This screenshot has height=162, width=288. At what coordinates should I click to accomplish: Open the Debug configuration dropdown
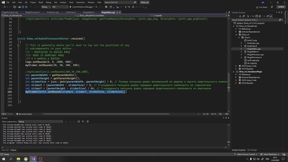click(46, 7)
